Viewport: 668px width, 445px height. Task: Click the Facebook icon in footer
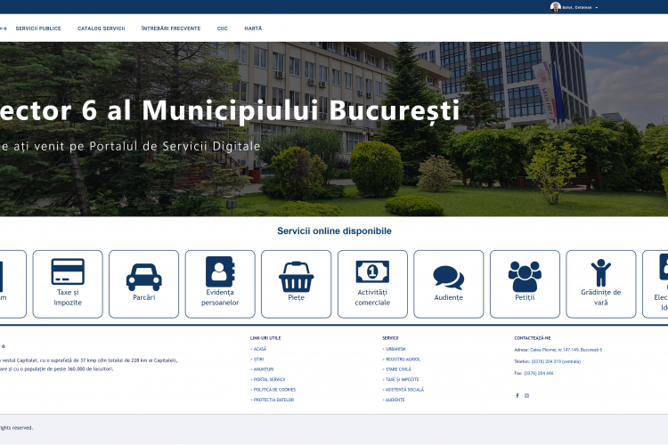click(517, 395)
